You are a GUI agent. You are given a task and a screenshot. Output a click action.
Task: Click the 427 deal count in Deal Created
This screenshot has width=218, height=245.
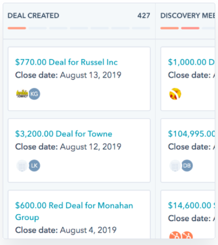click(x=144, y=15)
